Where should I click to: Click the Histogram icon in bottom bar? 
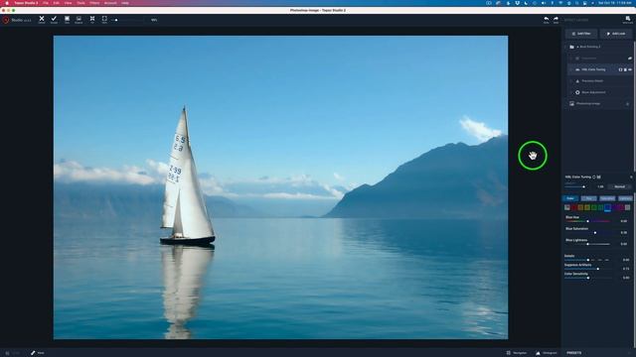[538, 353]
